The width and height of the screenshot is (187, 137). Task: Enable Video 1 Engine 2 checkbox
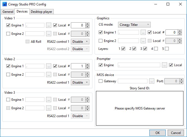(x=8, y=34)
